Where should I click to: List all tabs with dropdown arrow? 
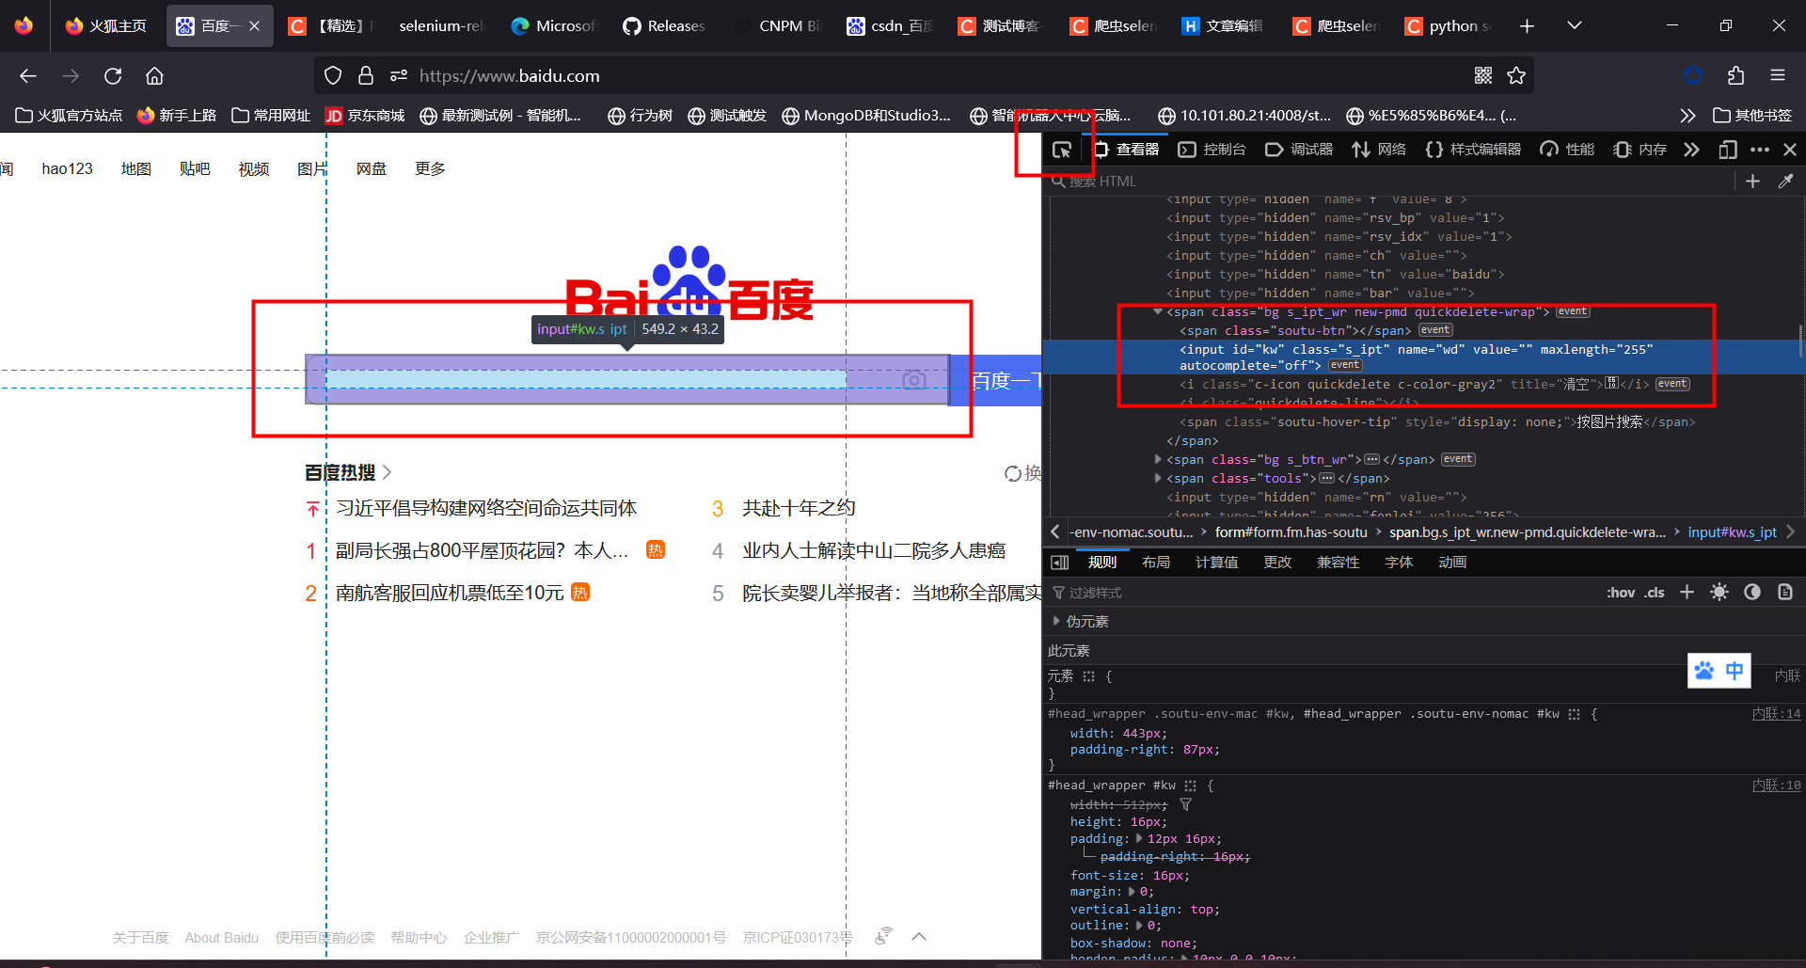[x=1575, y=25]
